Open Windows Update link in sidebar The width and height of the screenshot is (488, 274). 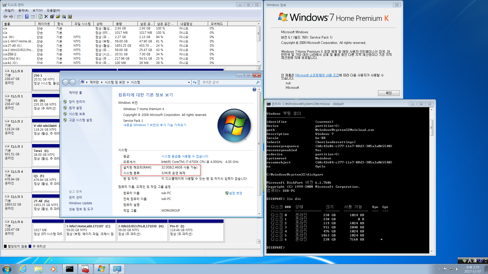pyautogui.click(x=80, y=203)
